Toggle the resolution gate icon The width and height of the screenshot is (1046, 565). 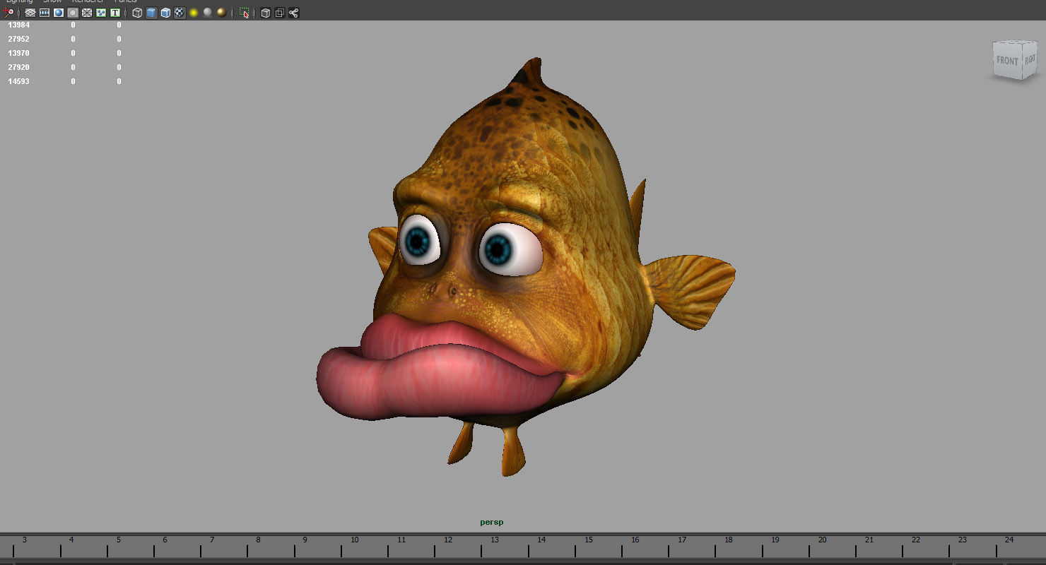click(x=59, y=13)
